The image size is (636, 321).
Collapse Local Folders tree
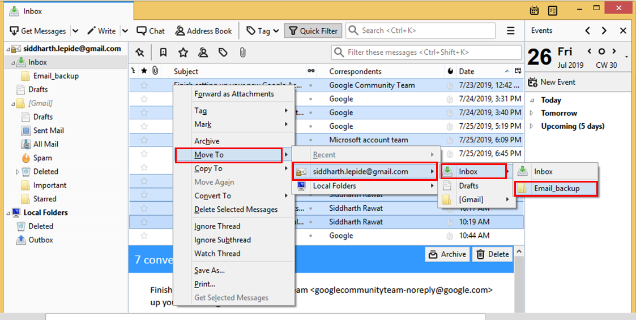pyautogui.click(x=8, y=213)
